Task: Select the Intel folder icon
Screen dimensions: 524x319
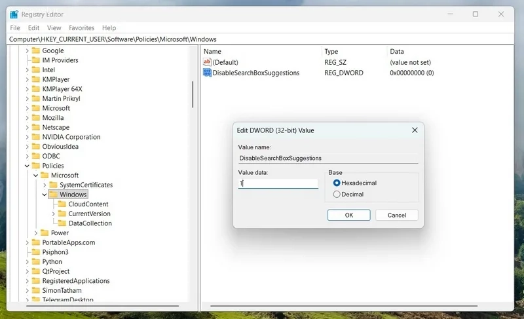Action: 36,70
